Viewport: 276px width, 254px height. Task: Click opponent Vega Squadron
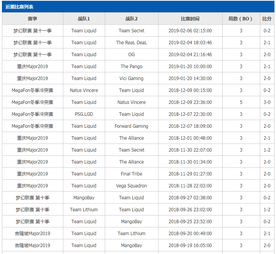pos(131,186)
